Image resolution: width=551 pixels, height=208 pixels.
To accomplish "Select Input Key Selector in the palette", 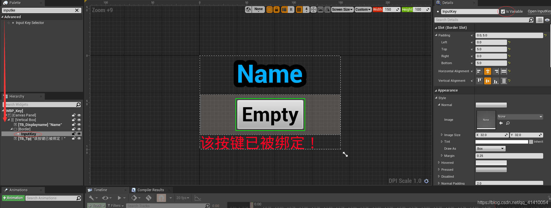I will pyautogui.click(x=30, y=23).
